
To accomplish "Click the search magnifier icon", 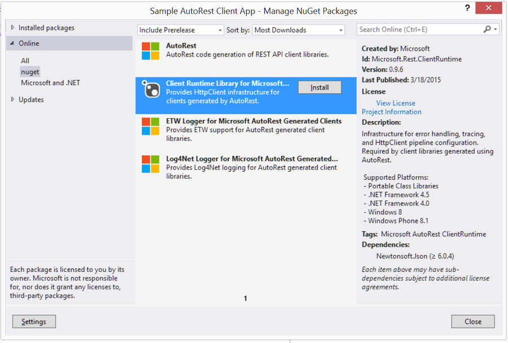I will [x=487, y=29].
